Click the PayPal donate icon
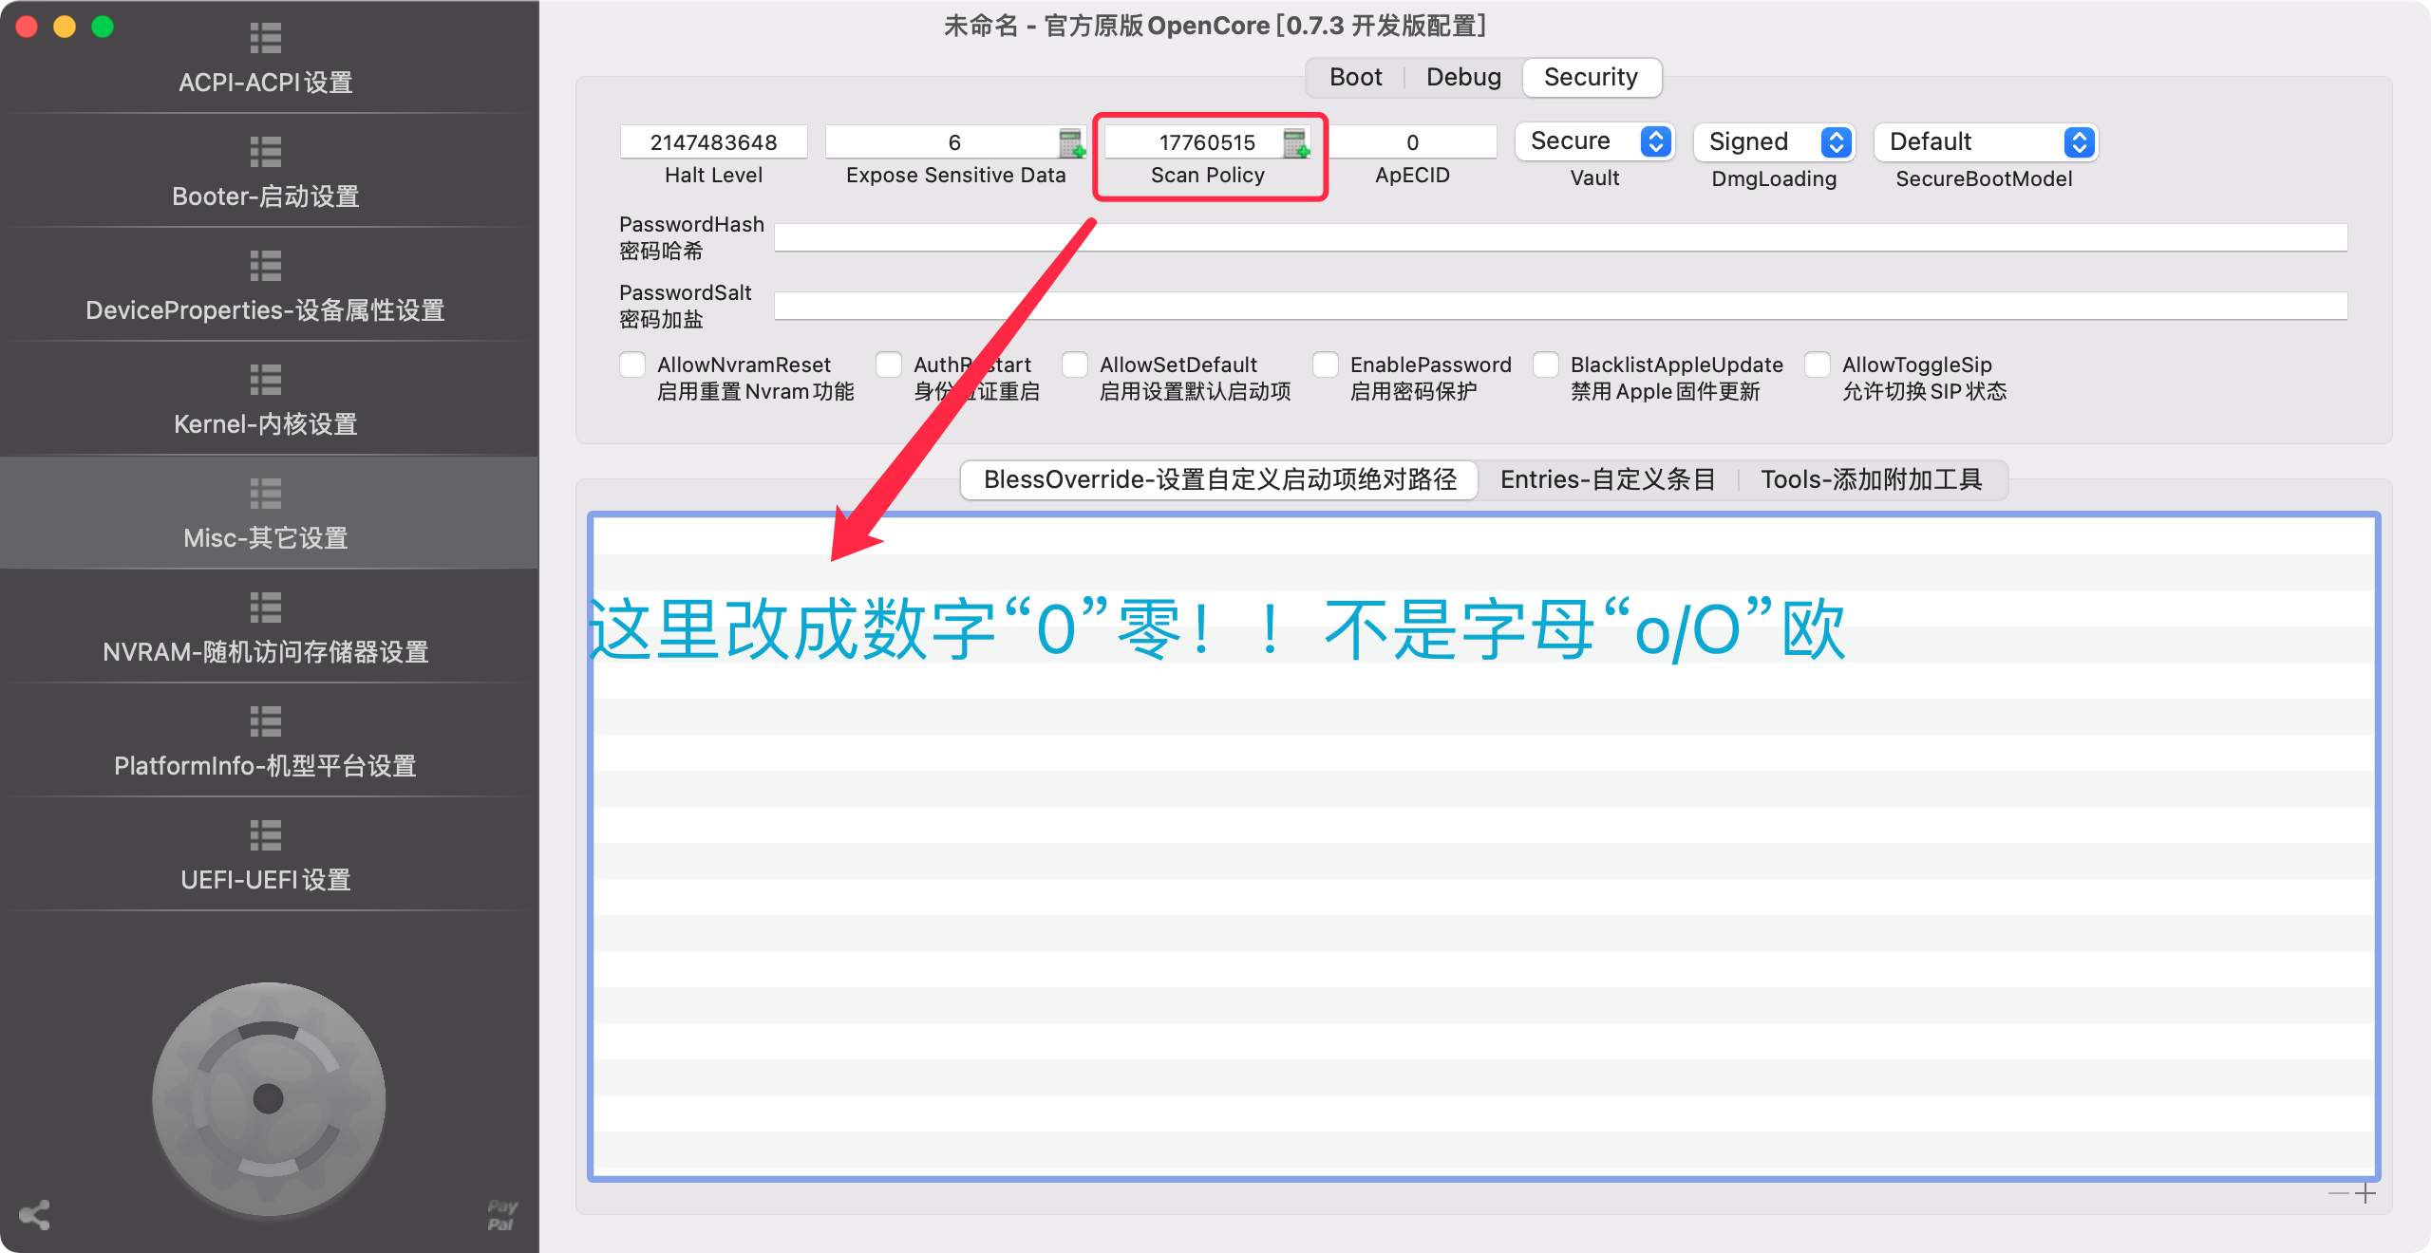 (x=501, y=1214)
